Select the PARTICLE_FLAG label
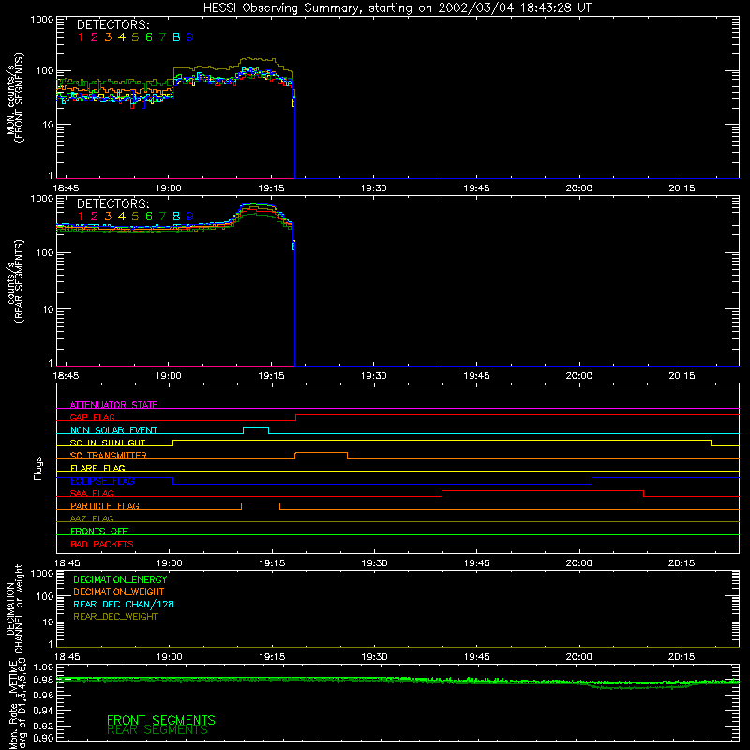 [105, 505]
